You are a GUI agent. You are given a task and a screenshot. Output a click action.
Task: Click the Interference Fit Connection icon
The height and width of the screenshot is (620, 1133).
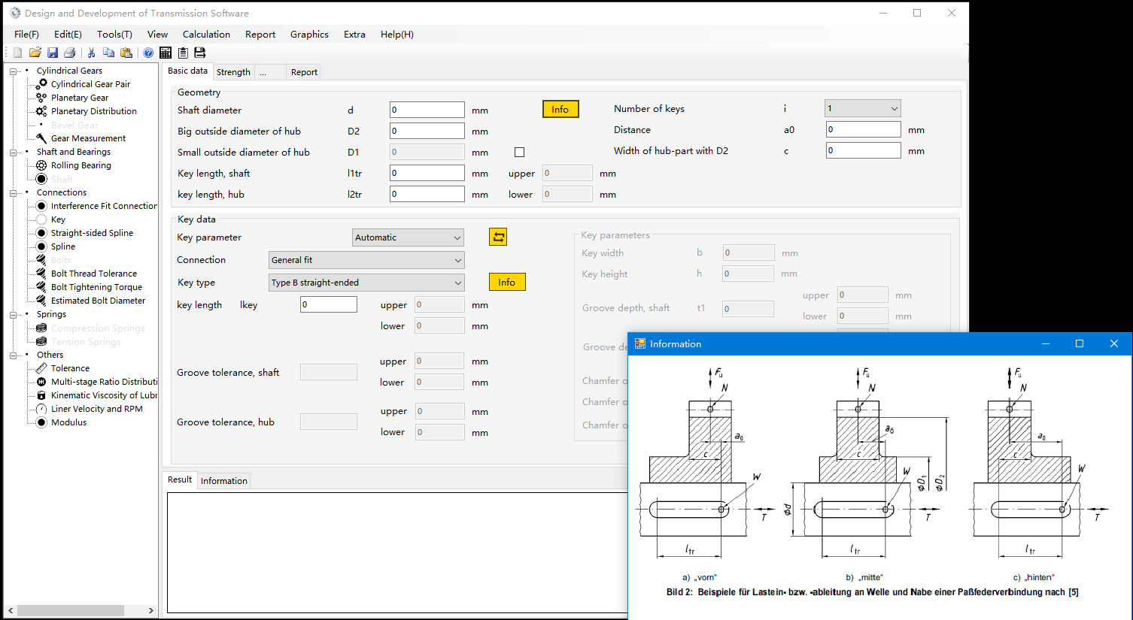41,206
